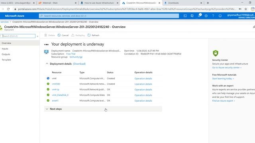Screen dimensions: 255x143
Task: Open the vm4-ip resource link
Action: 55,89
